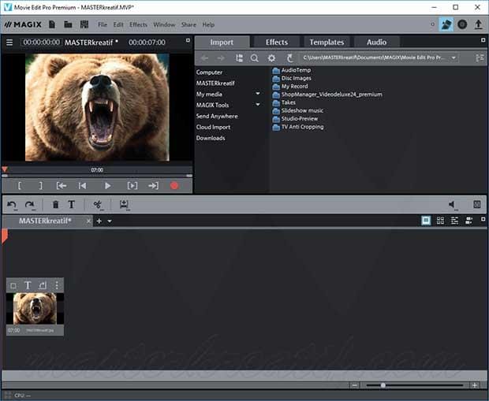Maximize the preview monitor panel
489x401 pixels.
click(x=188, y=40)
